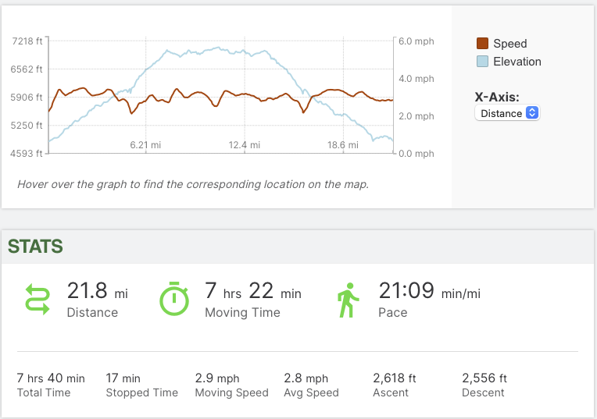This screenshot has height=419, width=597.
Task: Click the 2.8 mph Avg Speed stat
Action: [311, 385]
